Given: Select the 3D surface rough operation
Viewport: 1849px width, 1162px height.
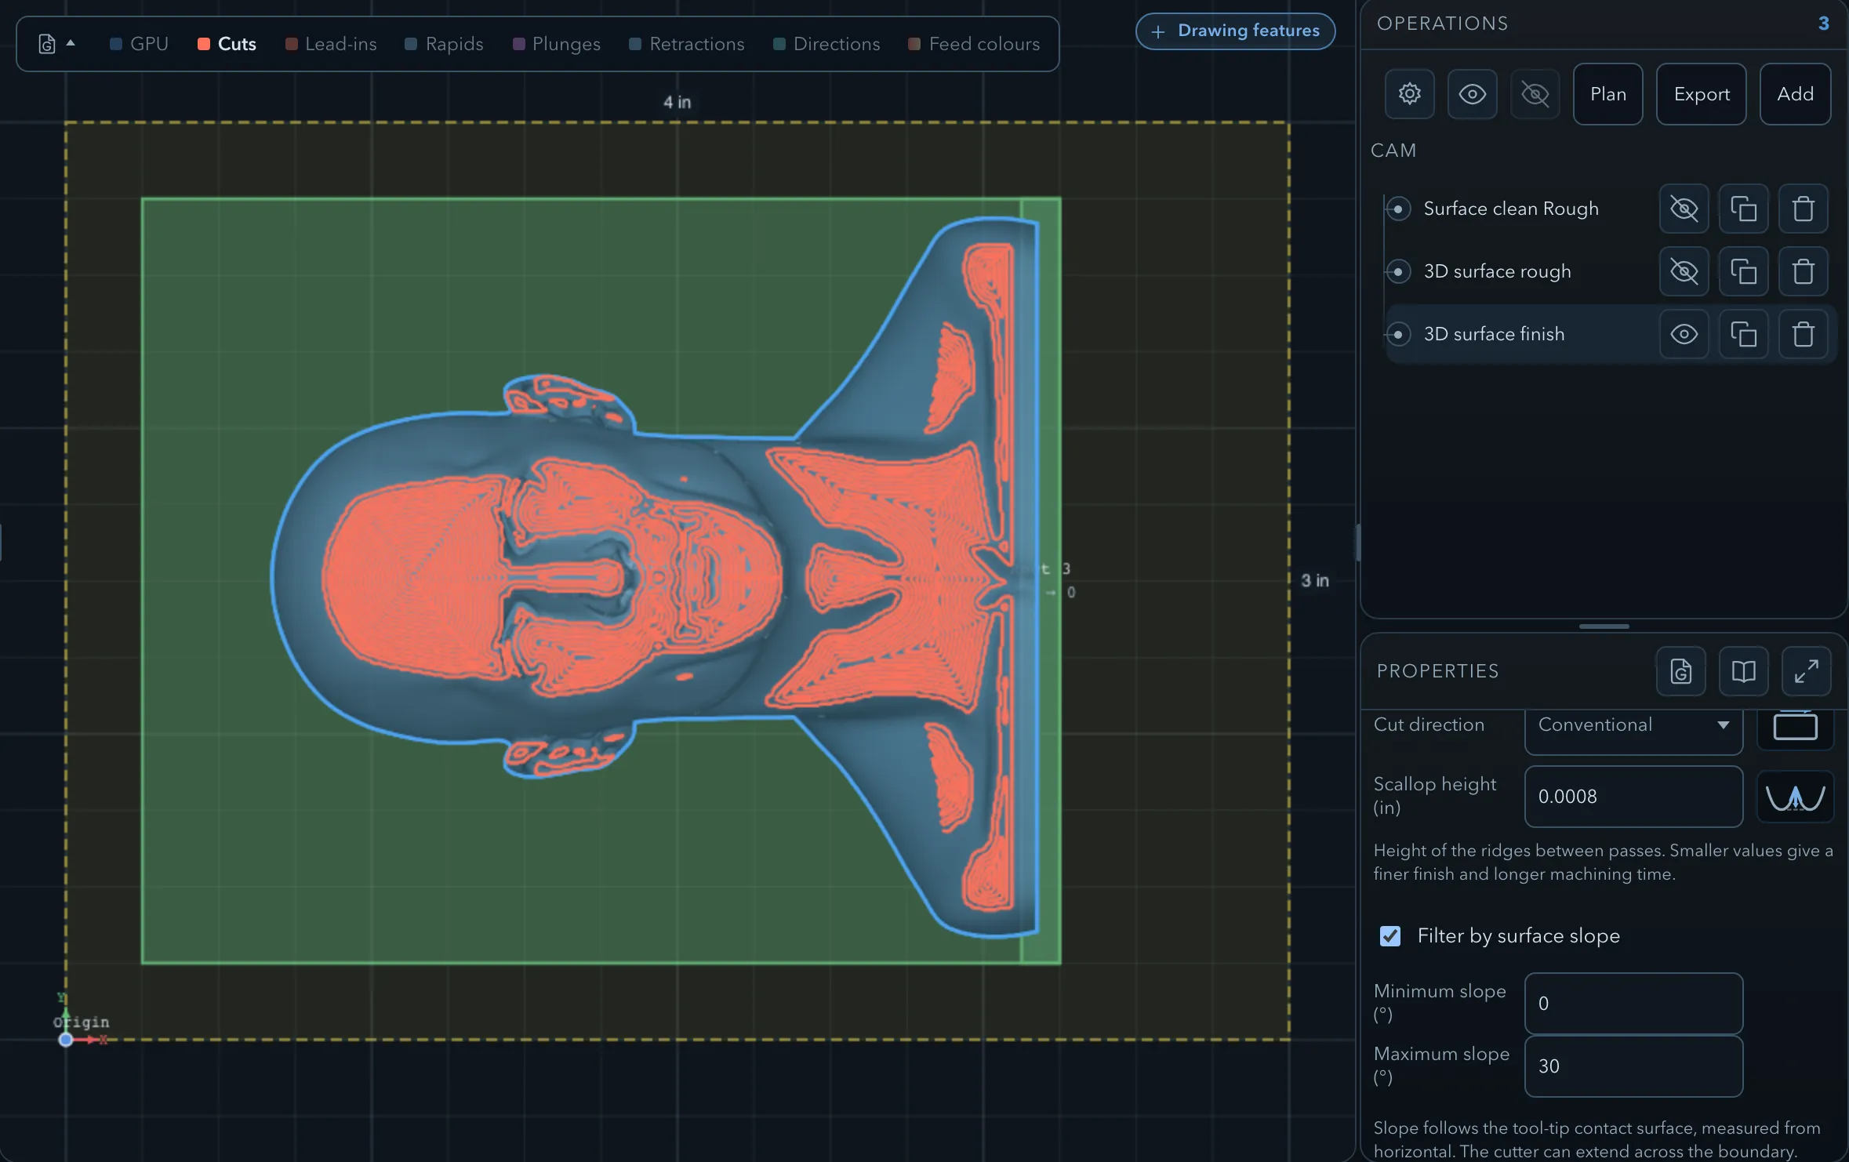Looking at the screenshot, I should click(1497, 271).
